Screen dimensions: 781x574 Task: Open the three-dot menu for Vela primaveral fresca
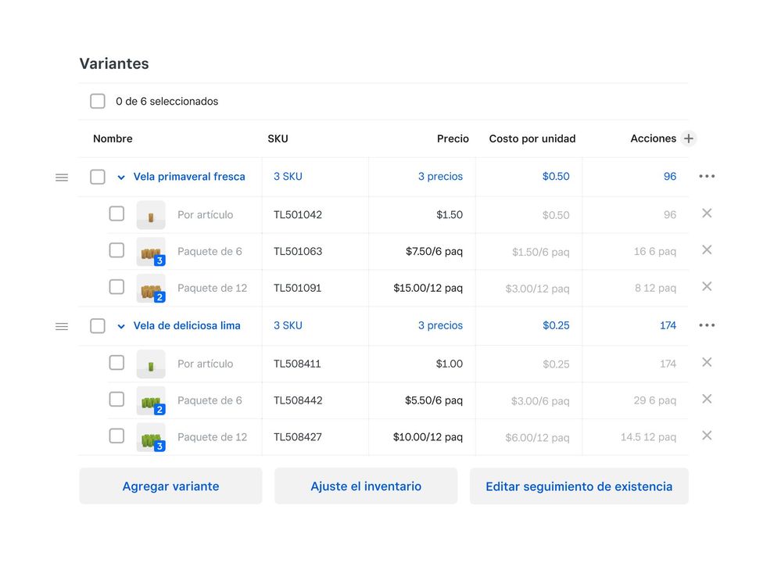pos(707,177)
